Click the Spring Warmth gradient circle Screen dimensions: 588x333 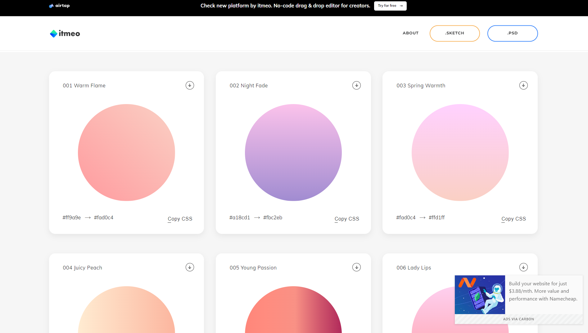[x=460, y=152]
